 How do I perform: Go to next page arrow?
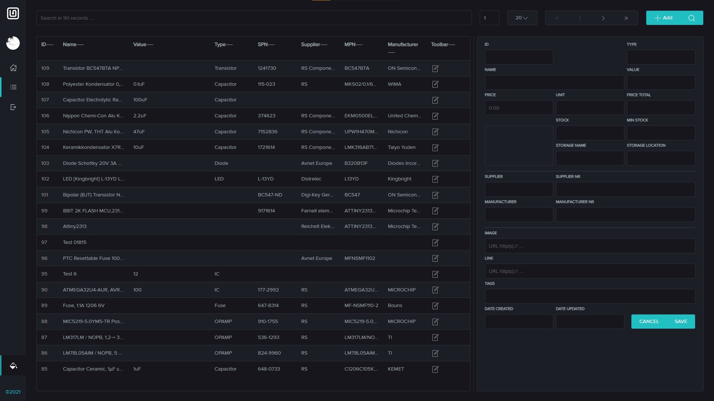coord(603,18)
